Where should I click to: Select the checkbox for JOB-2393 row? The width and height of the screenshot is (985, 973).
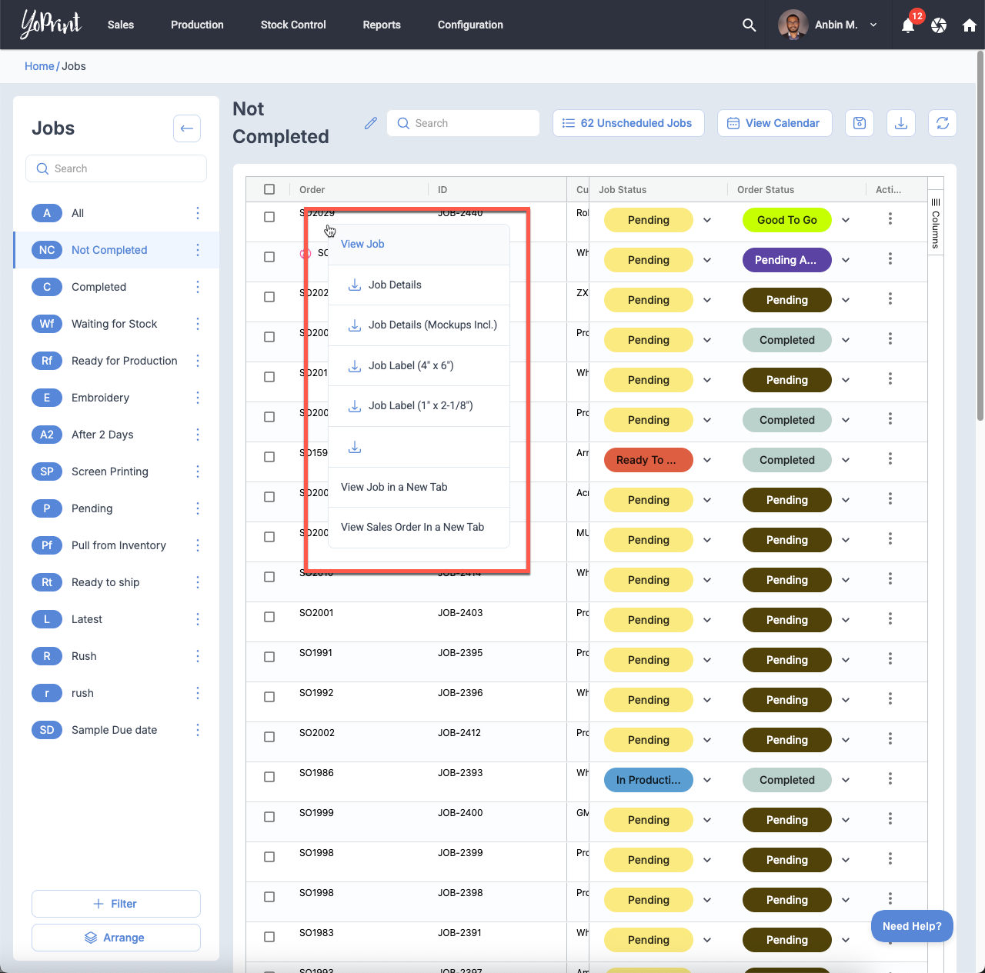pyautogui.click(x=269, y=777)
